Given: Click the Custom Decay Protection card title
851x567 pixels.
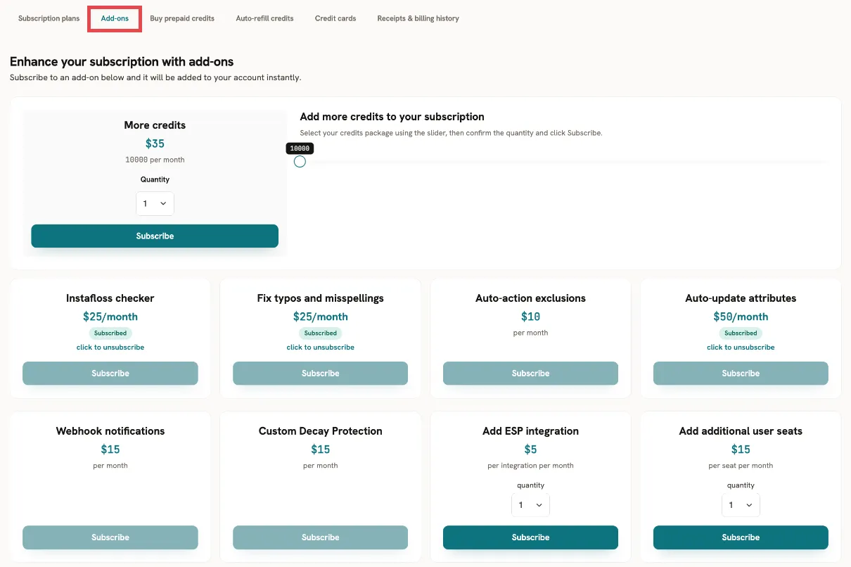Looking at the screenshot, I should tap(321, 431).
